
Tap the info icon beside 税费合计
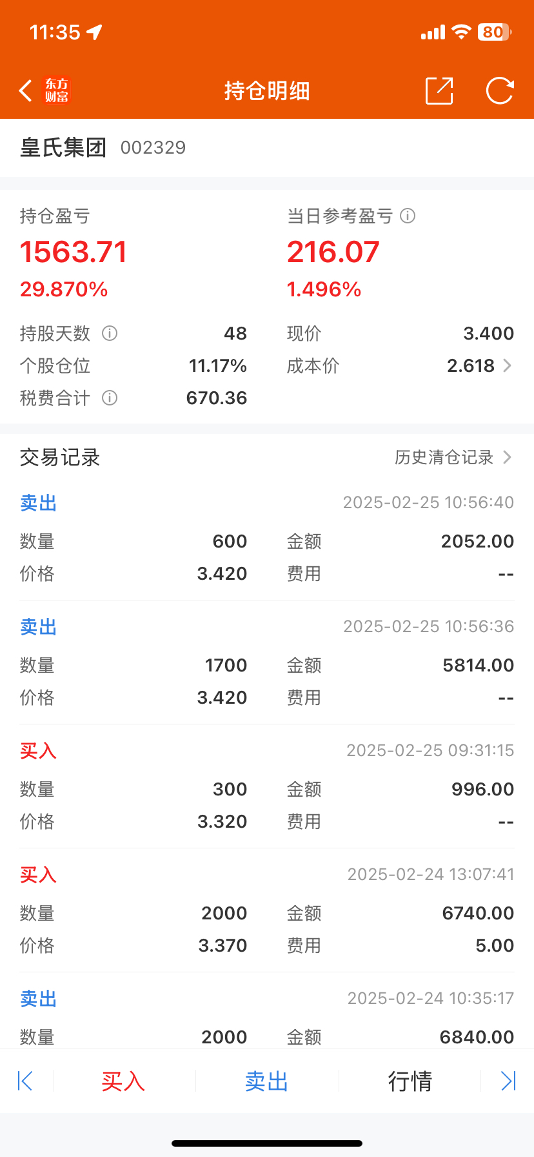click(x=110, y=398)
